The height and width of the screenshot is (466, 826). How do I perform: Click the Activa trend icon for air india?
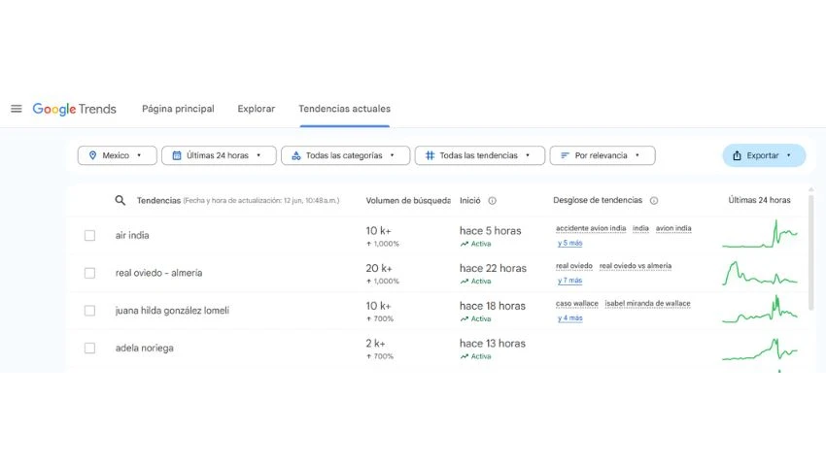tap(465, 244)
